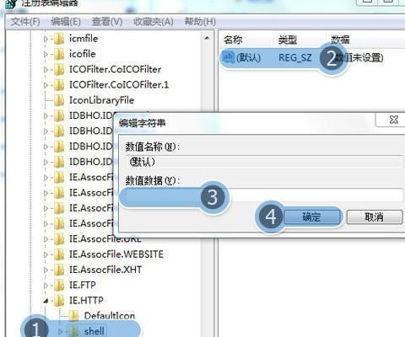
Task: Click the 确定 button in the dialog
Action: pyautogui.click(x=311, y=217)
